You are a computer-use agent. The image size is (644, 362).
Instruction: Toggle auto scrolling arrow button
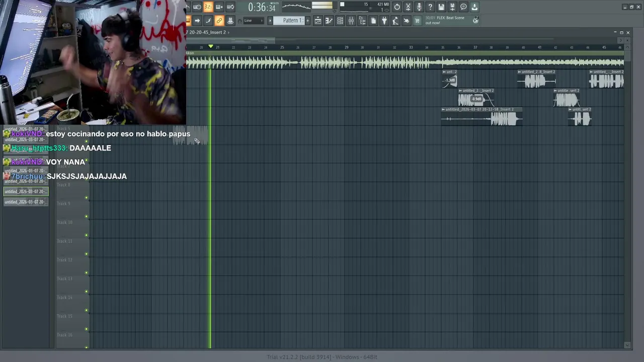[x=197, y=21]
